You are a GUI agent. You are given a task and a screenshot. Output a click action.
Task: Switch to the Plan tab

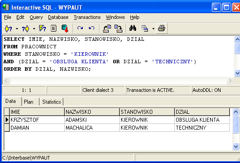click(29, 102)
